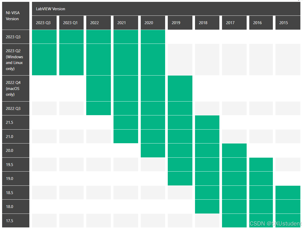Click gray cell for NI-VISA 17.5, LabVIEW 2018
The height and width of the screenshot is (229, 303).
tap(207, 221)
